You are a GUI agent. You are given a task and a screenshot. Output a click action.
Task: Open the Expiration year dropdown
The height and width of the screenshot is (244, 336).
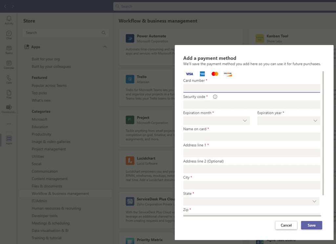[x=289, y=121]
